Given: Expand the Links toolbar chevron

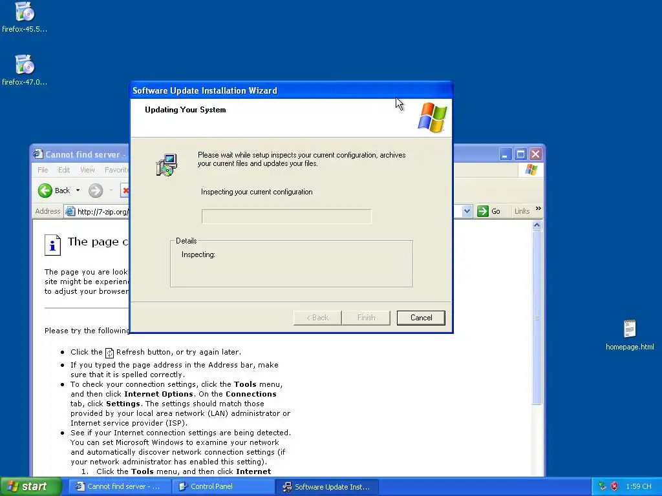Looking at the screenshot, I should click(x=538, y=209).
